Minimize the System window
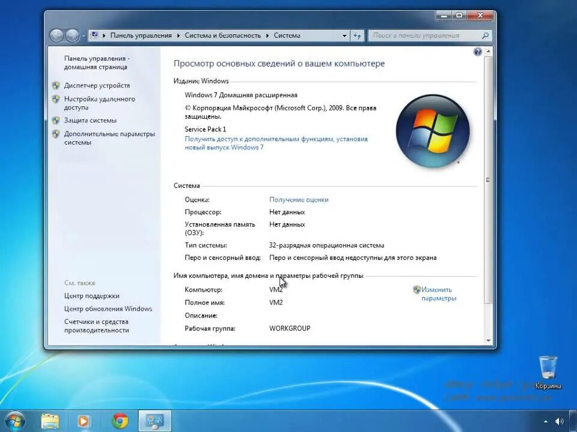 [x=445, y=16]
